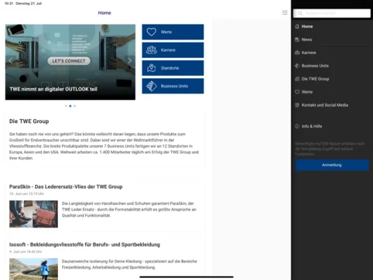The height and width of the screenshot is (280, 373).
Task: Click the ParaSkin article date line
Action: tap(27, 194)
